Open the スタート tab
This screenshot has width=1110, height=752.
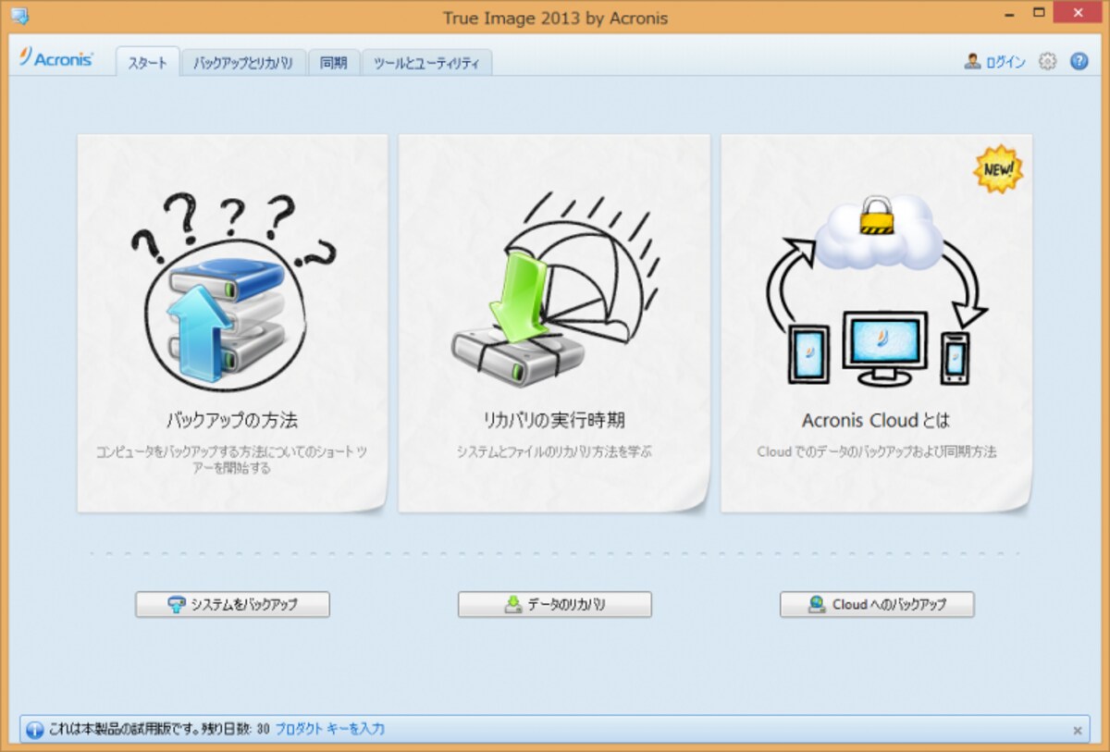pyautogui.click(x=147, y=63)
